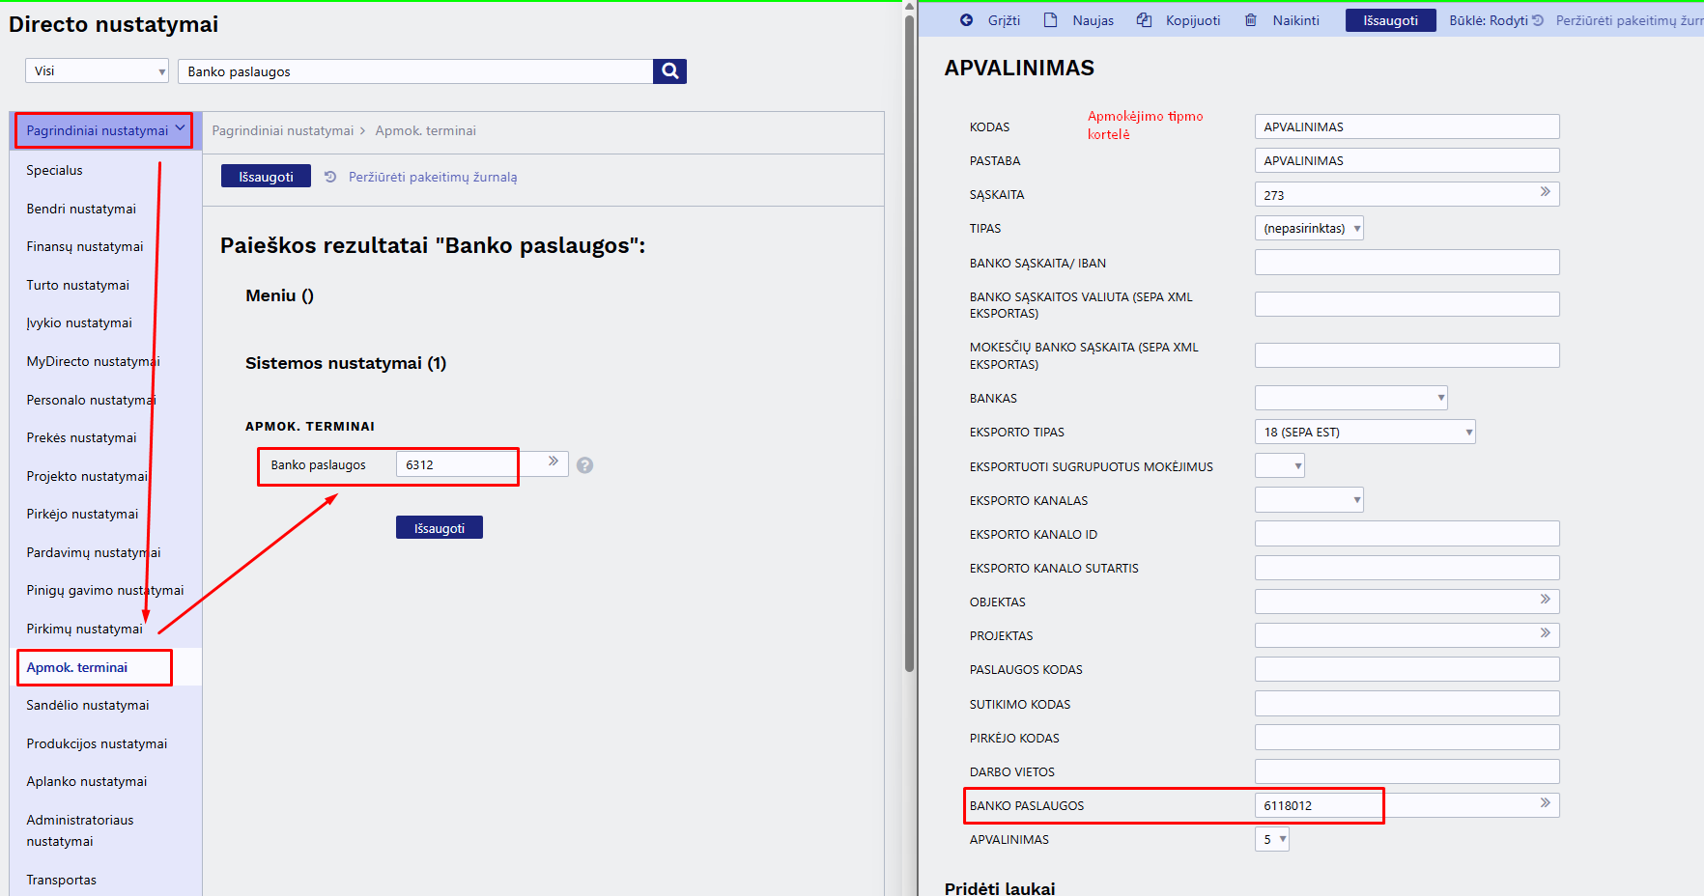Click the help question mark beside Banko paslaugos
This screenshot has width=1704, height=896.
[584, 465]
